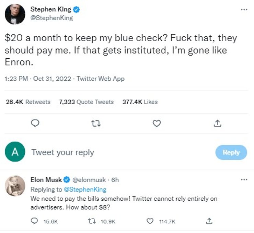The image size is (254, 233).
Task: Share Elon Musk's reply
Action: click(209, 221)
